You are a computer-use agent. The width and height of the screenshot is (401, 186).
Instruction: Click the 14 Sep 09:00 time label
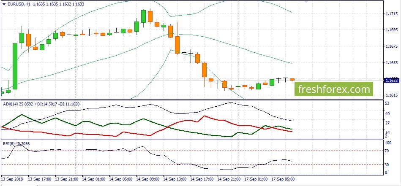pos(148,179)
